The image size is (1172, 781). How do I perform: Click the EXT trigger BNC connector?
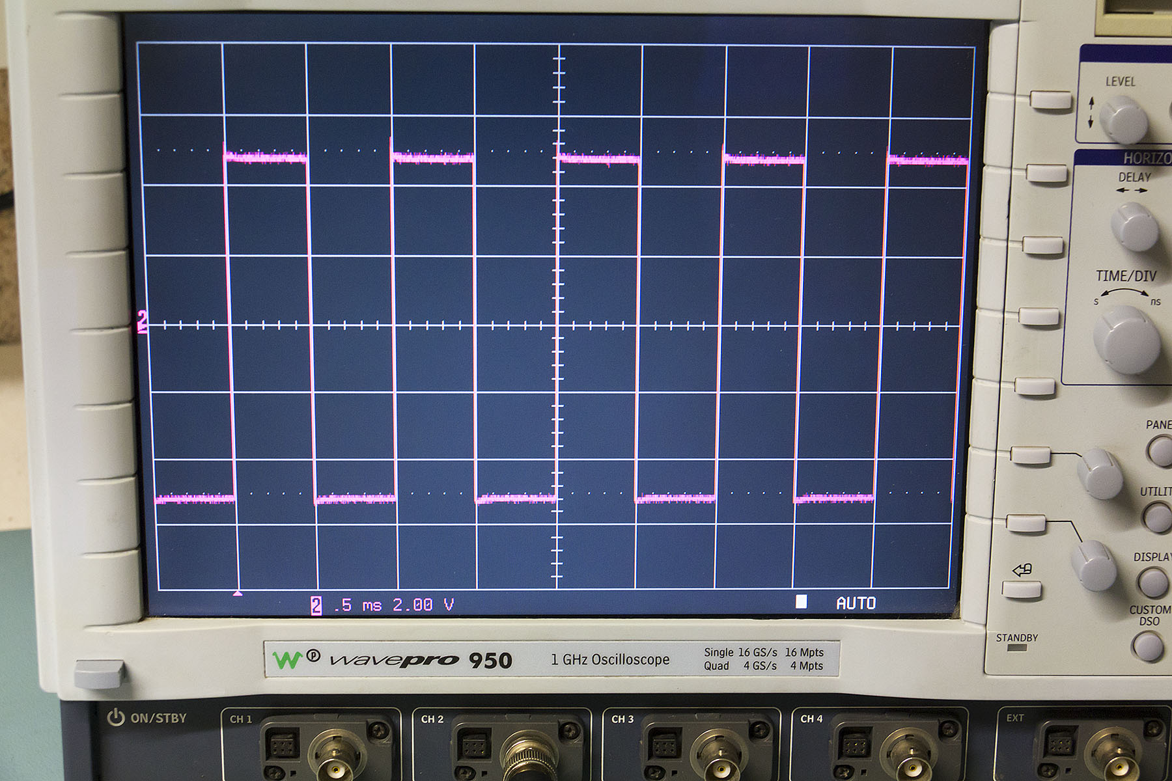coord(1113,752)
